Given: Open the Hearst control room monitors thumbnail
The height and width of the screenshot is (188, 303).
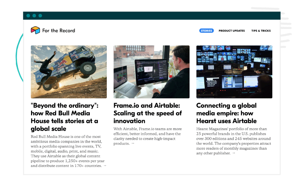Looking at the screenshot, I should (x=234, y=72).
